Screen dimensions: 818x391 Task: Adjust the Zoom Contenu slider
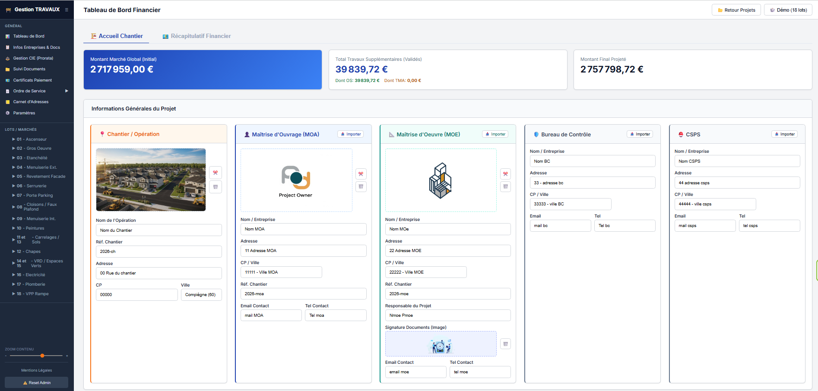(42, 356)
